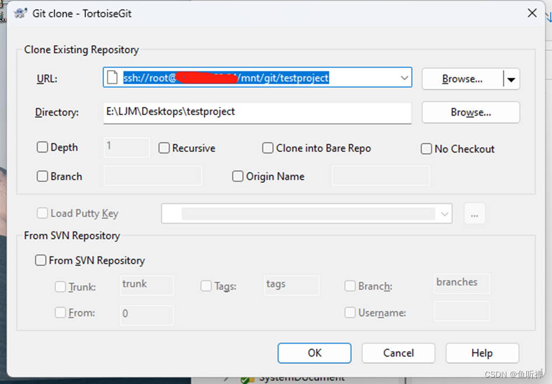Toggle the Origin Name checkbox
Screen dimensions: 552x384
tap(238, 176)
